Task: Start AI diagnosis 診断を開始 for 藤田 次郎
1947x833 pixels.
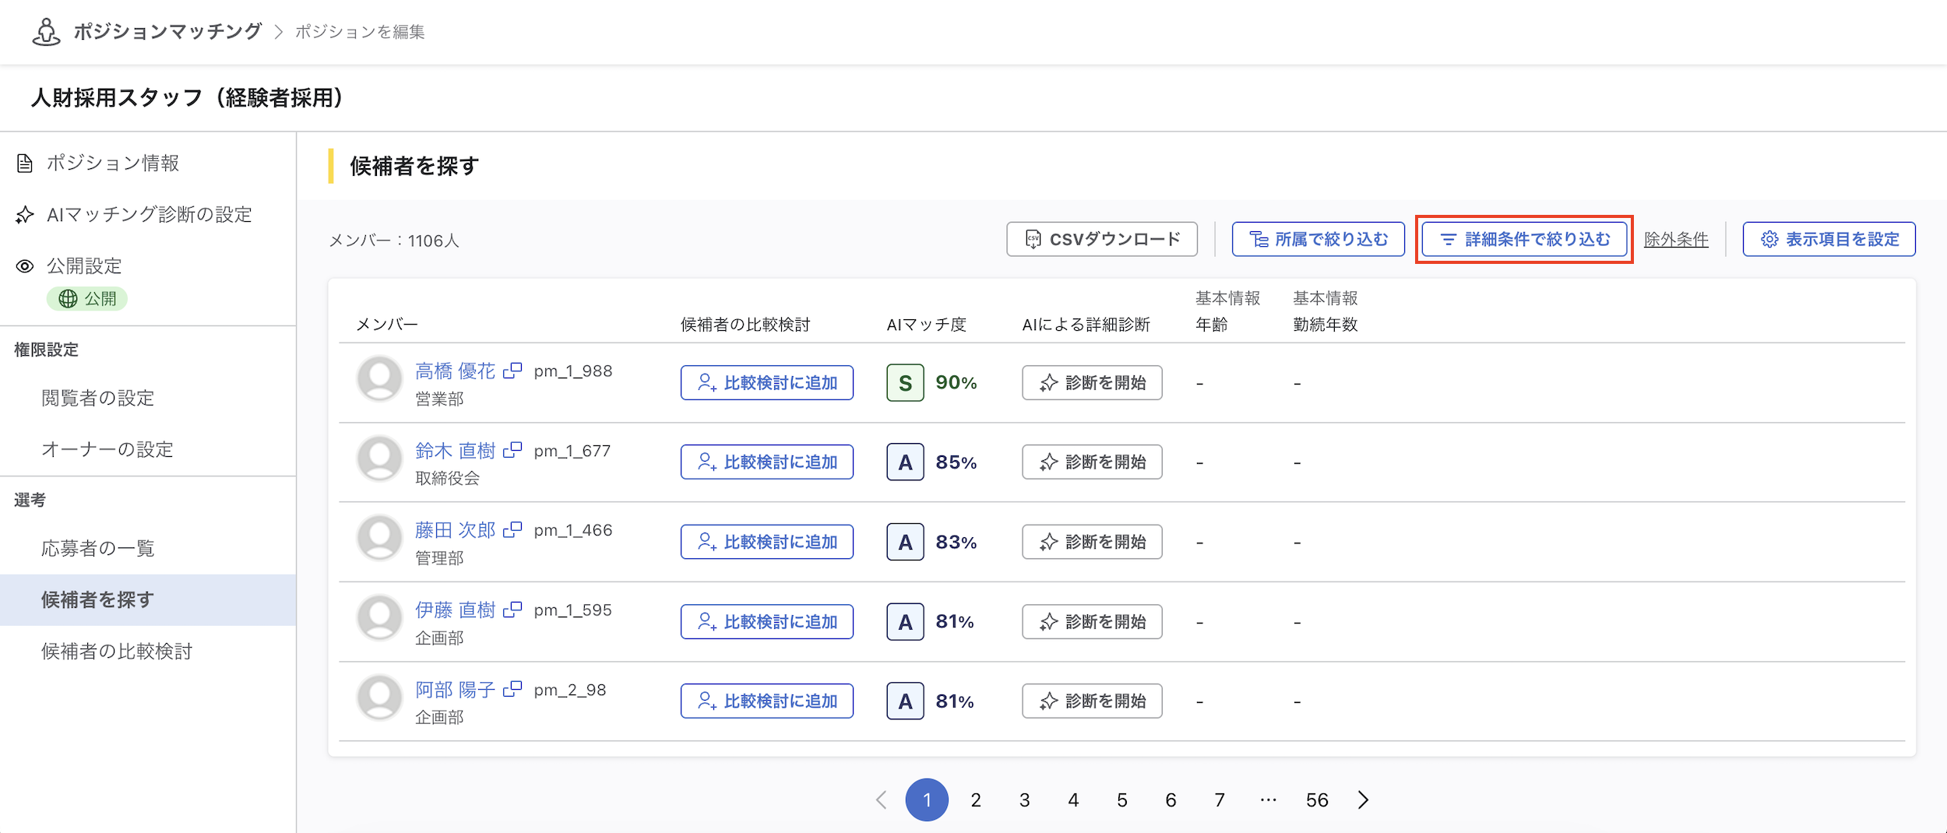Action: click(1092, 542)
